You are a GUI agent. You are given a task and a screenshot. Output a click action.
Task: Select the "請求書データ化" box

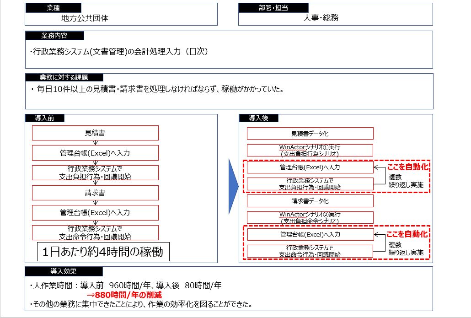pyautogui.click(x=310, y=201)
